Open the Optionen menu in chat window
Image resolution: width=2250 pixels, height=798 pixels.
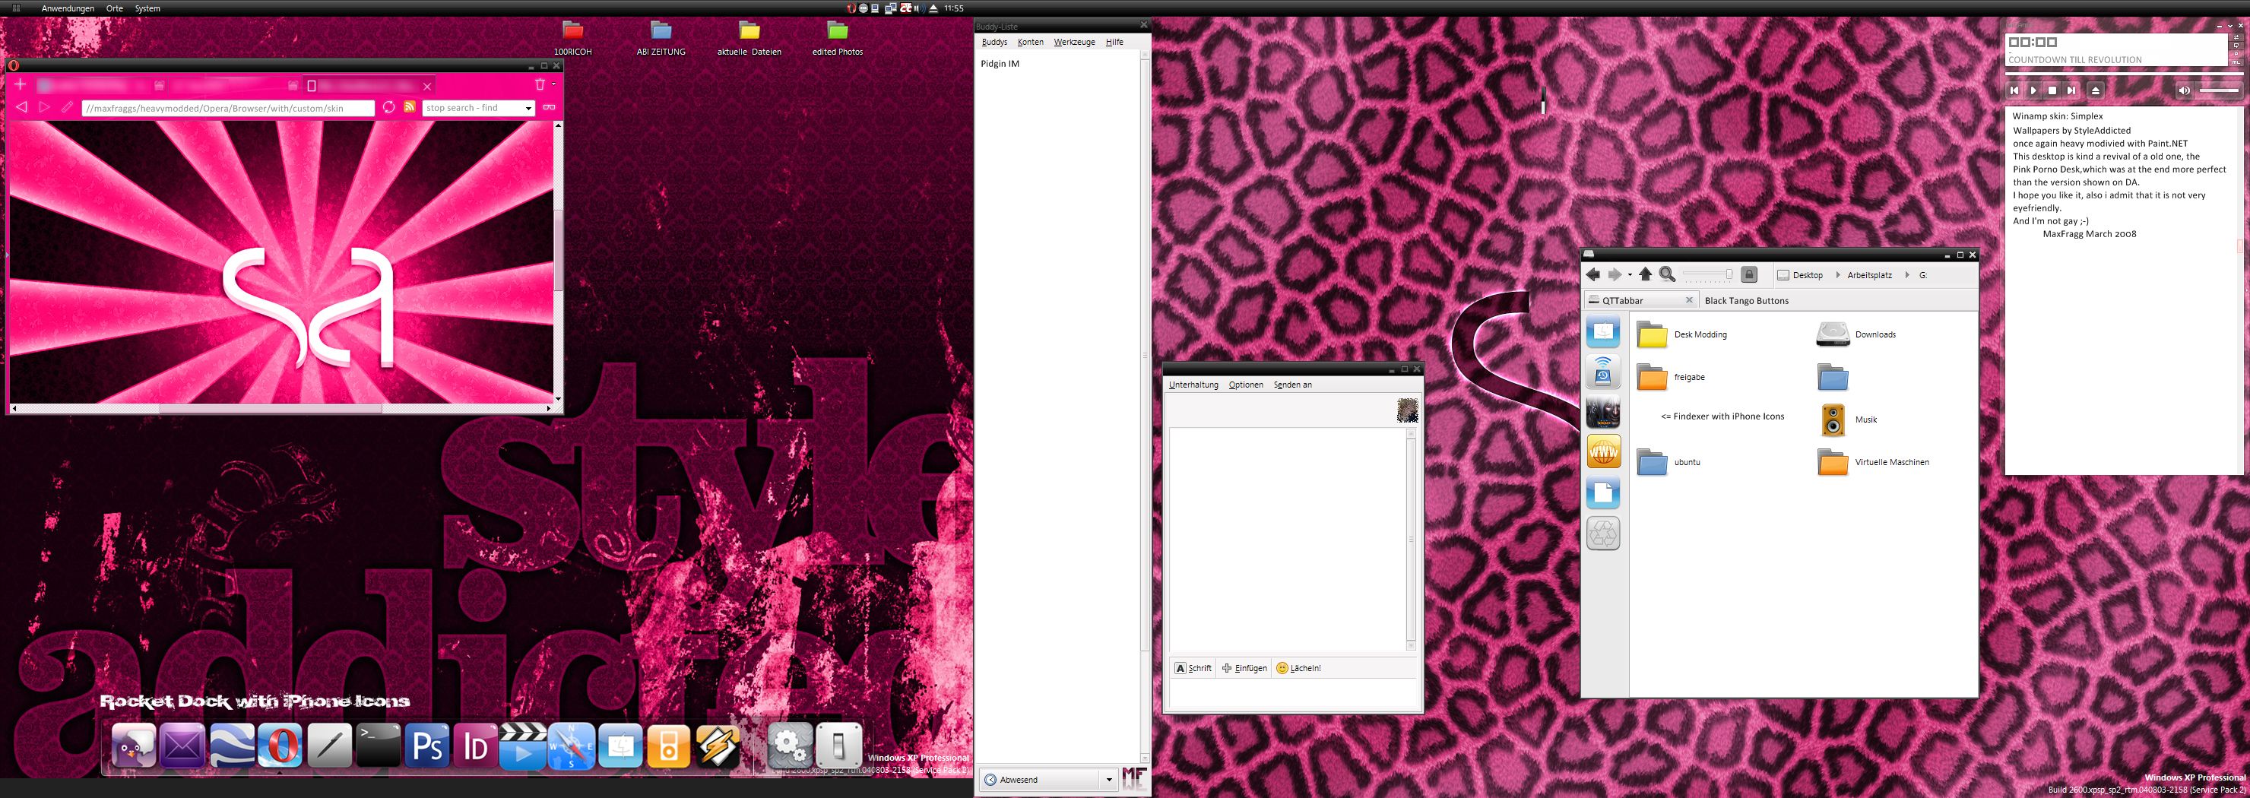[1246, 385]
